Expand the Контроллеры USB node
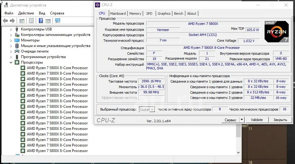295x164 pixels. point(11,29)
